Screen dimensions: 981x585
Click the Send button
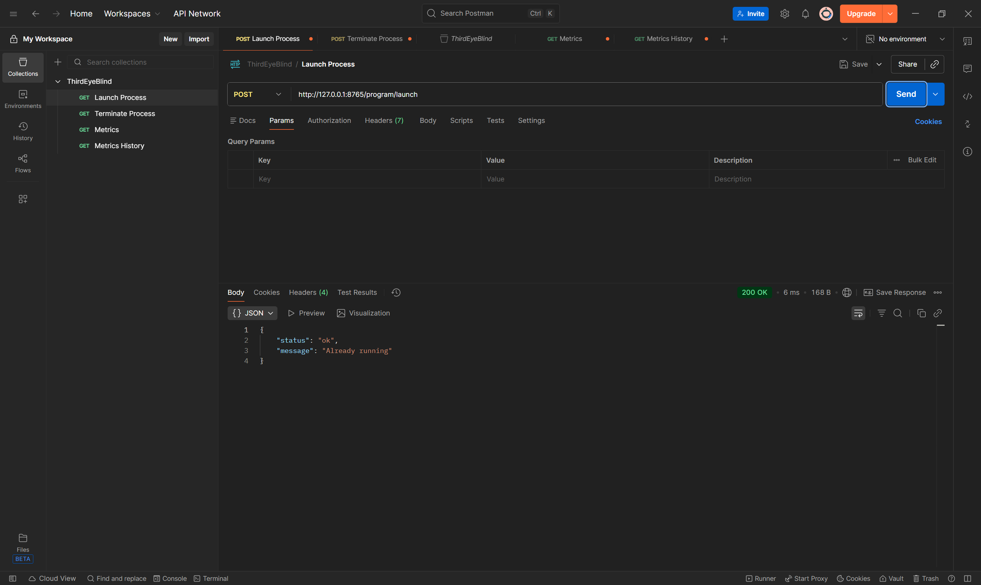coord(906,94)
